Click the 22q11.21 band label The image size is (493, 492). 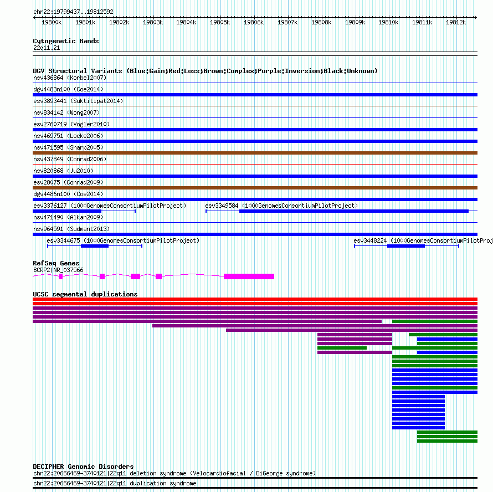47,48
